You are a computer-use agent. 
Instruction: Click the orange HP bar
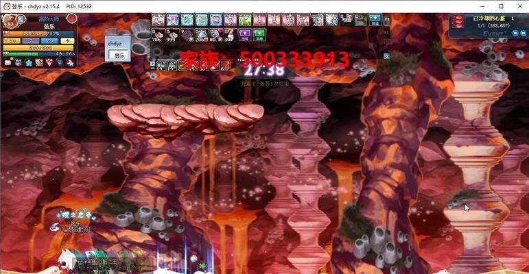coord(38,34)
